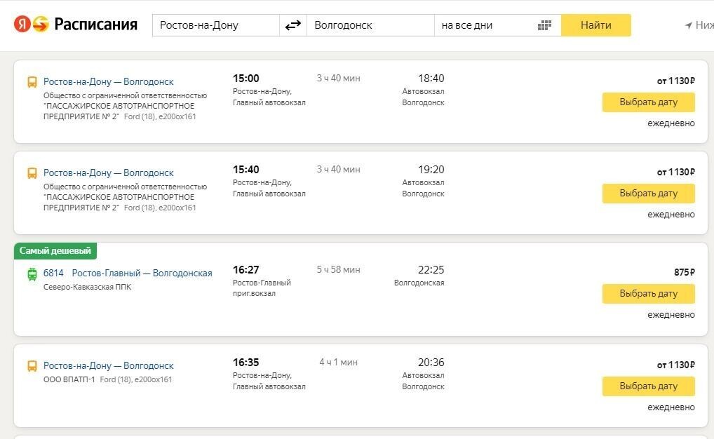Click the Ростов-на-Дону departure input field

tap(214, 25)
